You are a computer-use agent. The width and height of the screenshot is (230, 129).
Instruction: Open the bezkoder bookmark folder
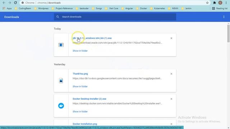(82, 9)
